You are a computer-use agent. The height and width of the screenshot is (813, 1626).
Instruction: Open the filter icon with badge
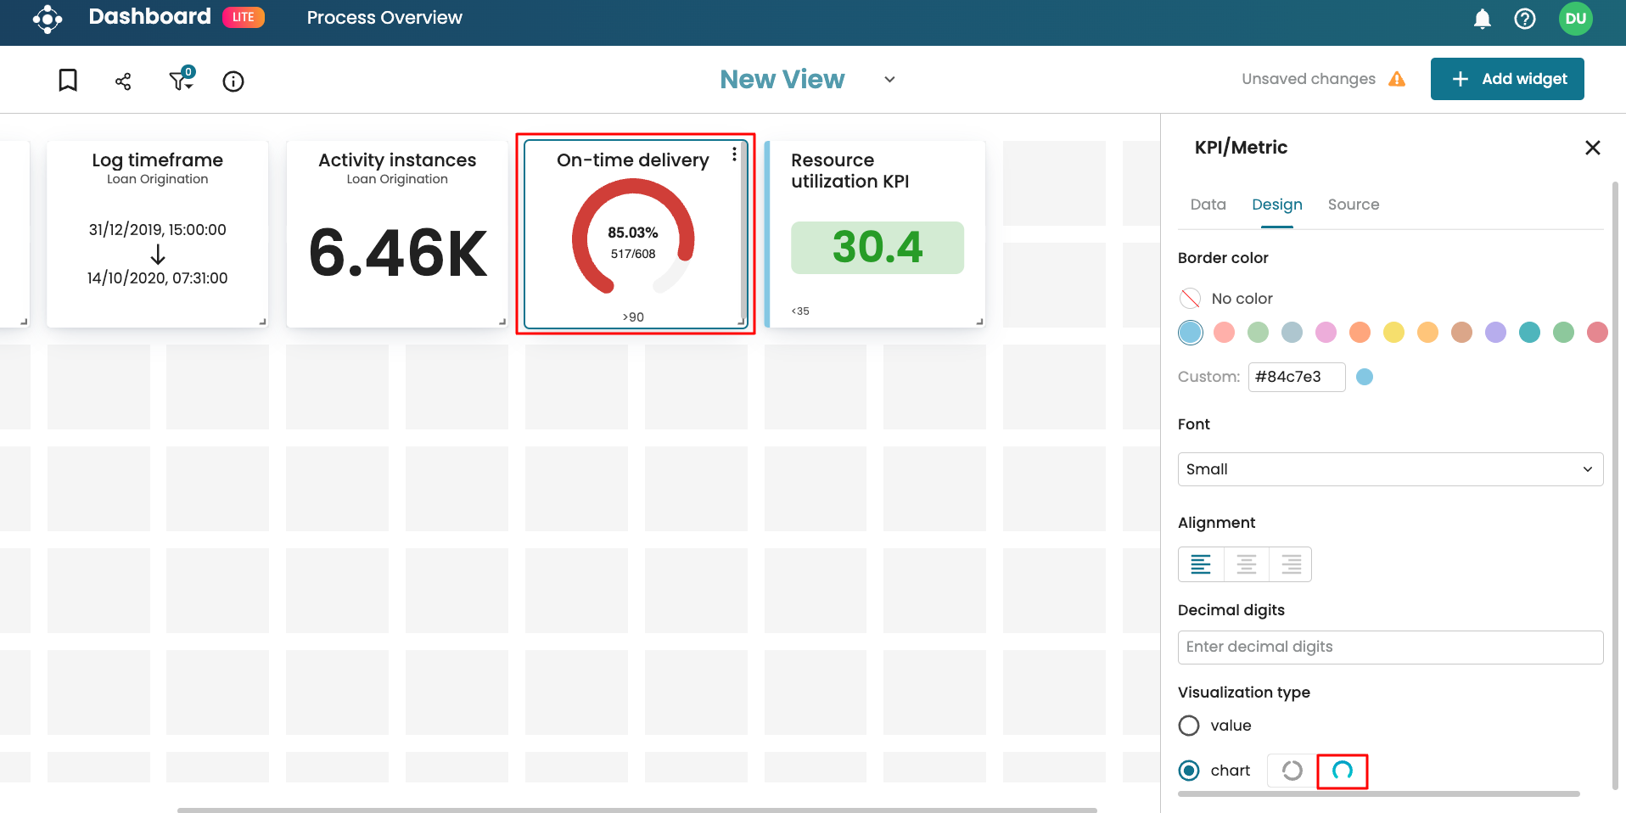pos(181,80)
